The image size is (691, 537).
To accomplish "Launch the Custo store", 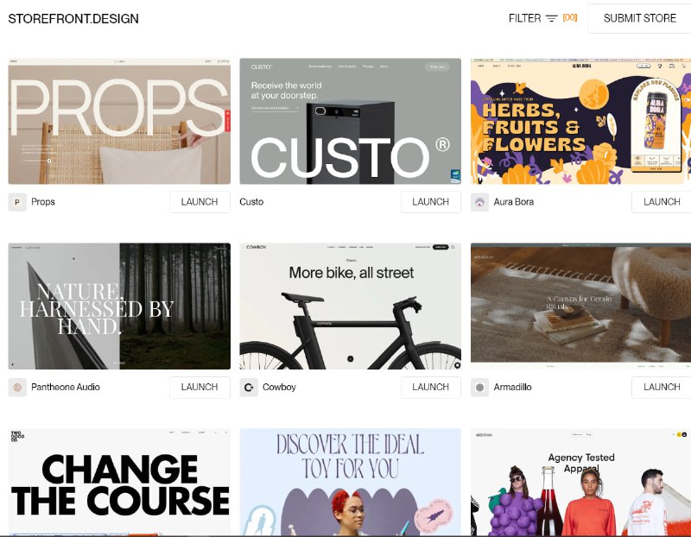I will point(430,202).
